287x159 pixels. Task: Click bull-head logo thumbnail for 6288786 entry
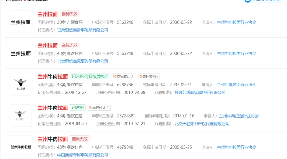click(21, 84)
